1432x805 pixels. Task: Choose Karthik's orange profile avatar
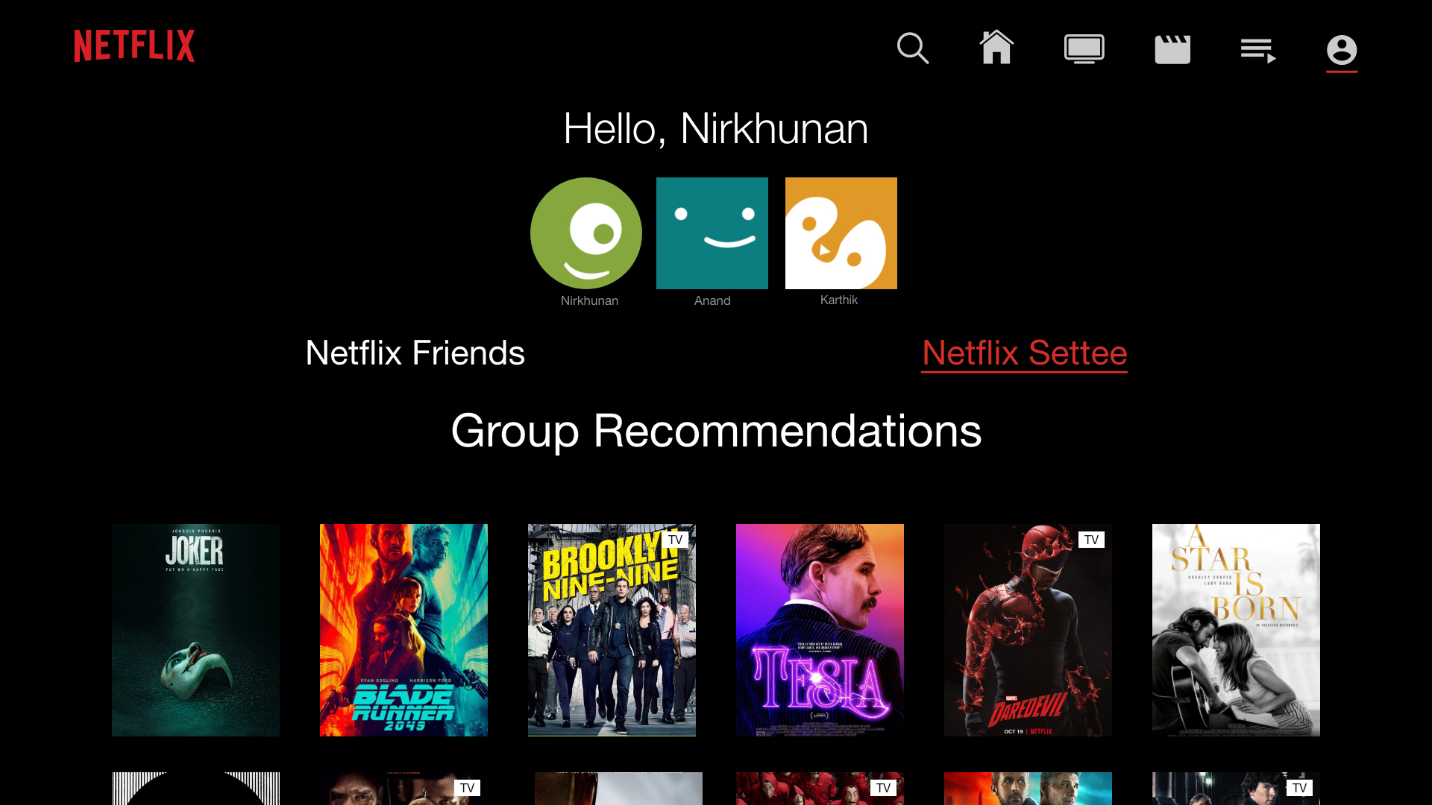(x=841, y=233)
